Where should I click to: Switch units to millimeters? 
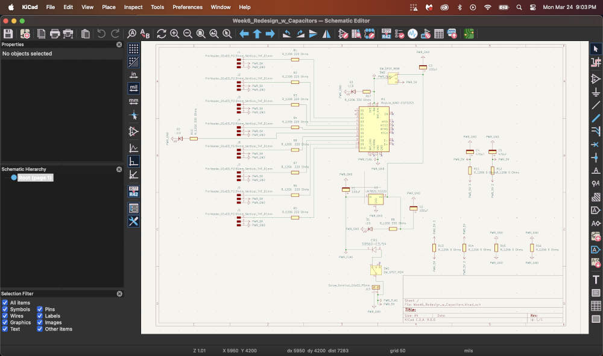[x=133, y=101]
